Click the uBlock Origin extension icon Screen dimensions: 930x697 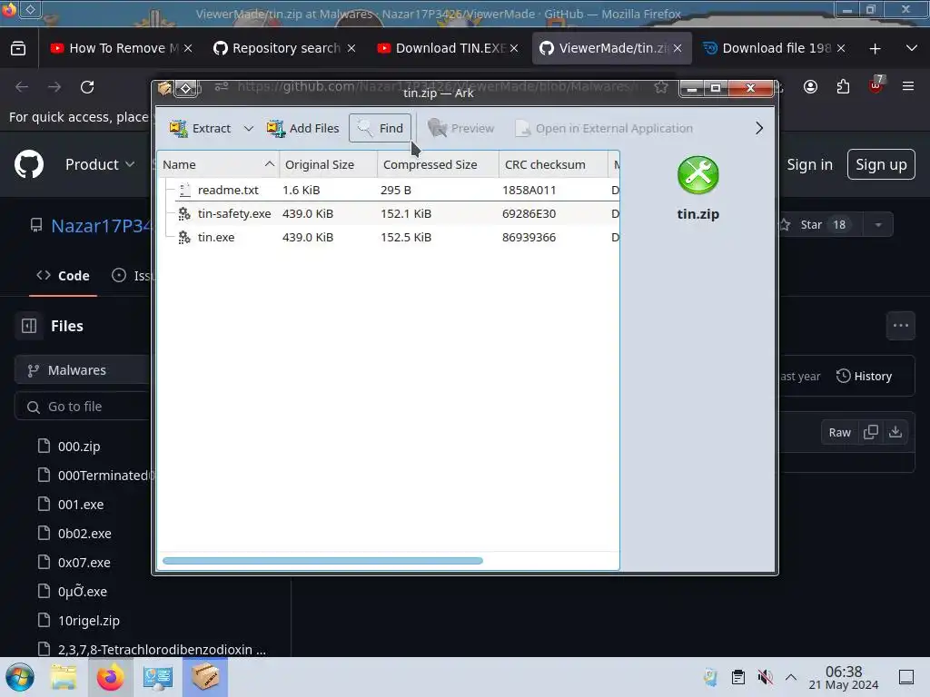pos(876,85)
